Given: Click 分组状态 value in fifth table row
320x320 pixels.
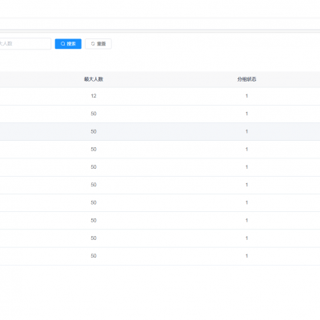Looking at the screenshot, I should 246,167.
